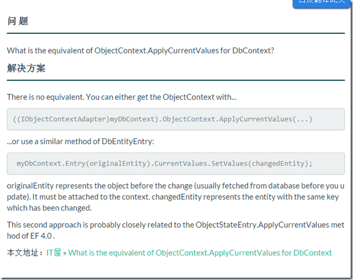Click the 解决方案 section heading
Image resolution: width=353 pixels, height=280 pixels.
(x=26, y=68)
